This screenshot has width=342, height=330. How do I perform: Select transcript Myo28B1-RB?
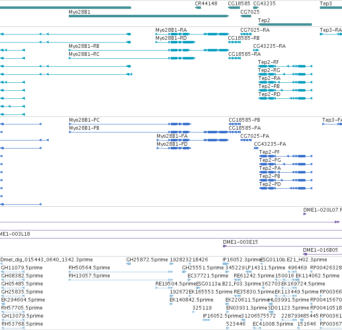[x=149, y=50]
